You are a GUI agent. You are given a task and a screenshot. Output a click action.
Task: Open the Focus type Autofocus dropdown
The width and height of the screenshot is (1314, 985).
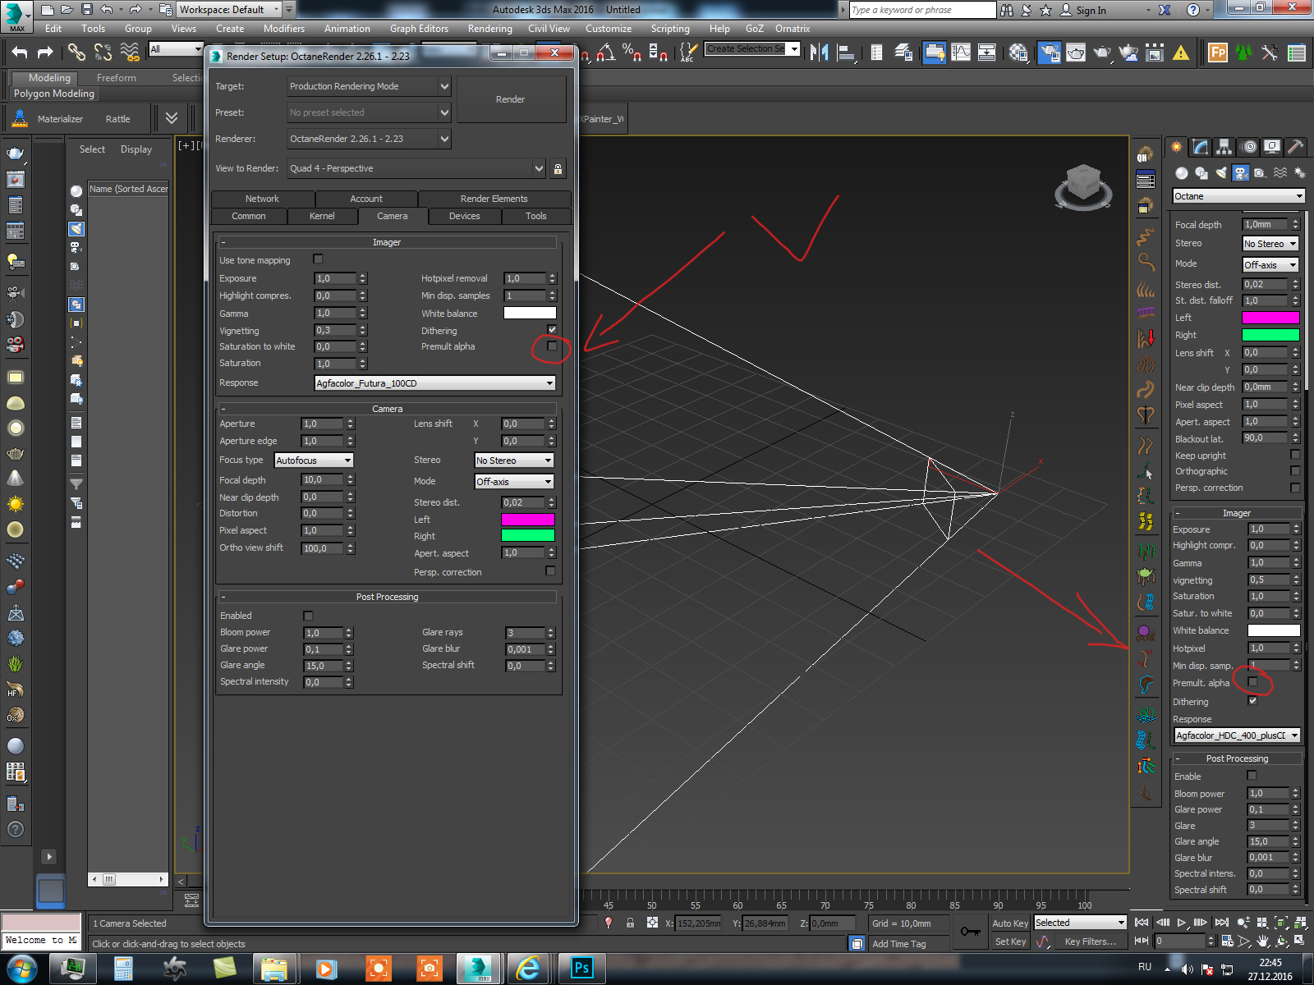pyautogui.click(x=314, y=460)
